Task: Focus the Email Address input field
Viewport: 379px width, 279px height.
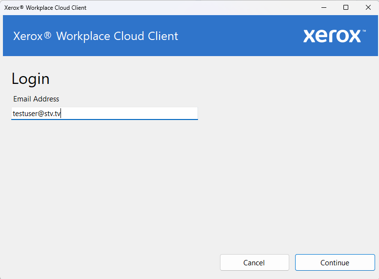Action: pos(104,113)
